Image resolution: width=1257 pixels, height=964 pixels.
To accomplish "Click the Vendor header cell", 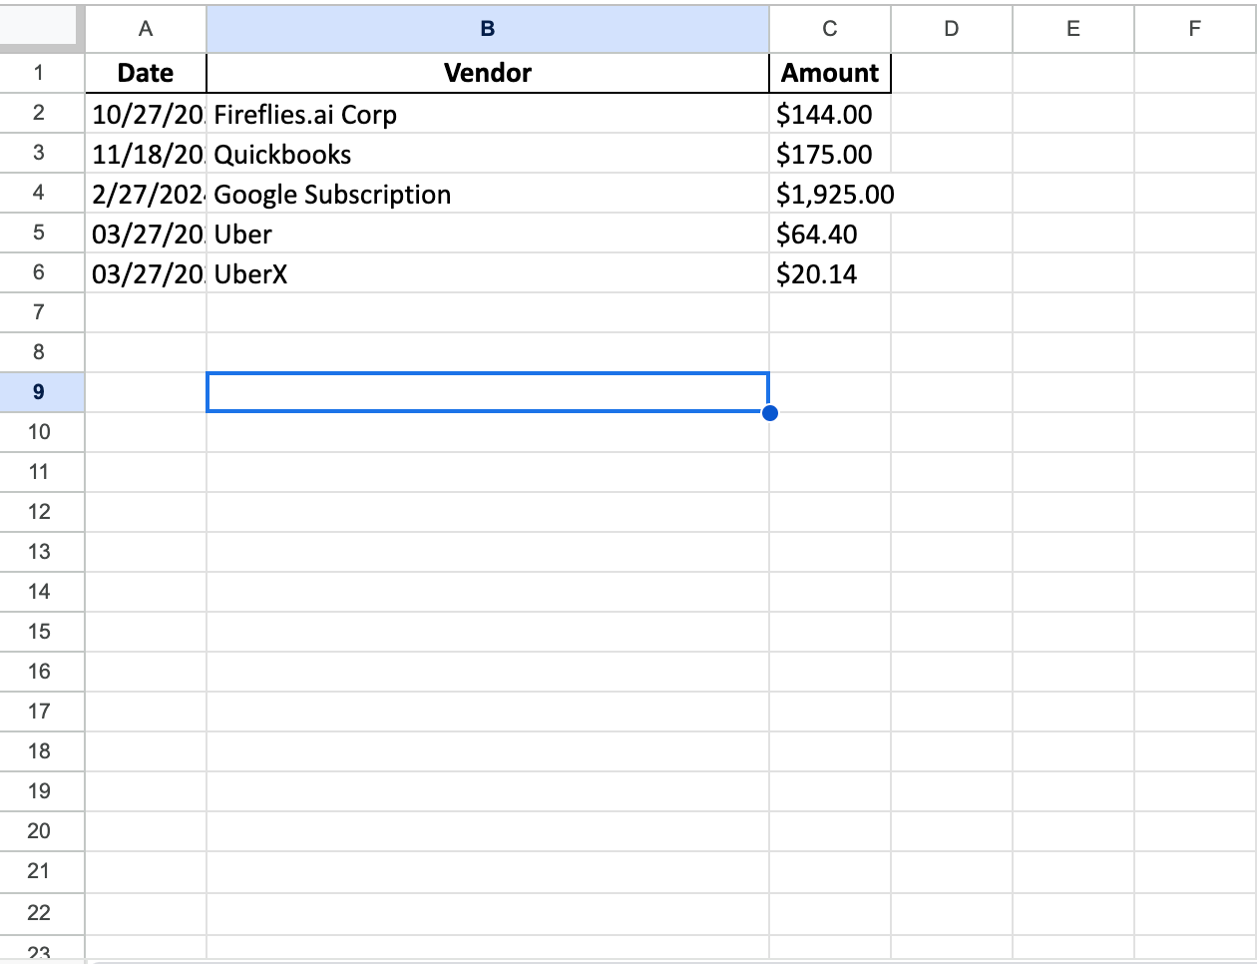I will (x=488, y=73).
